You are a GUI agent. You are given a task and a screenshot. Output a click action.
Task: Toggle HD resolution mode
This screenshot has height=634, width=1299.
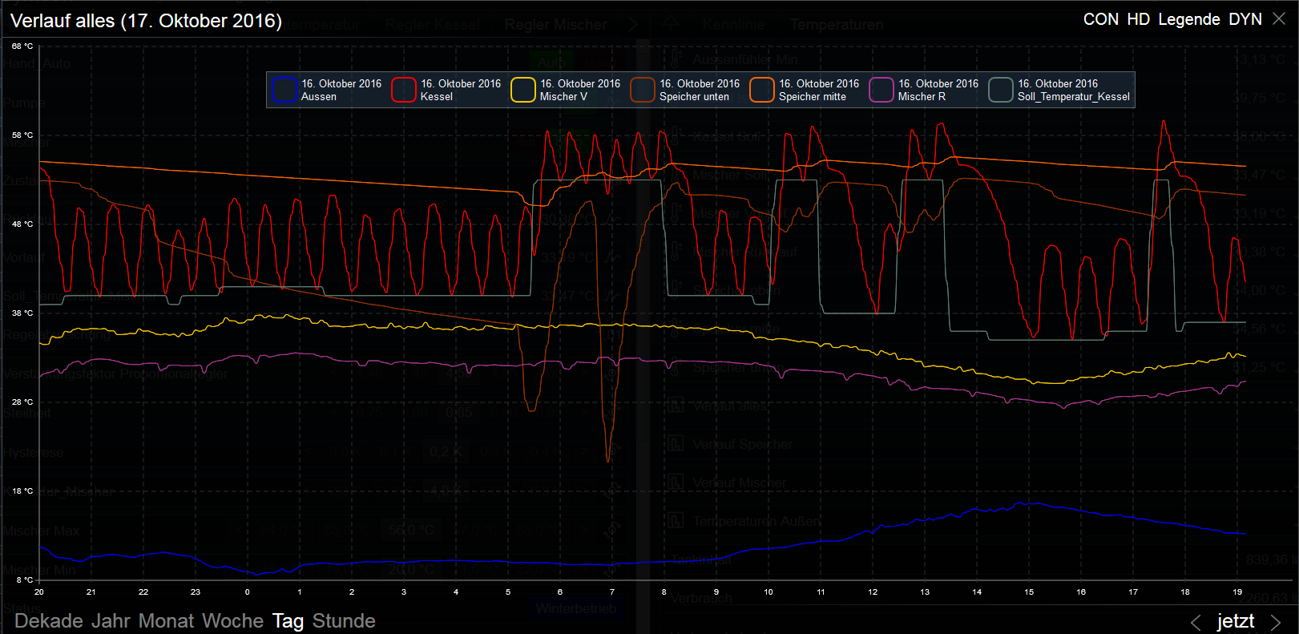tap(1138, 19)
